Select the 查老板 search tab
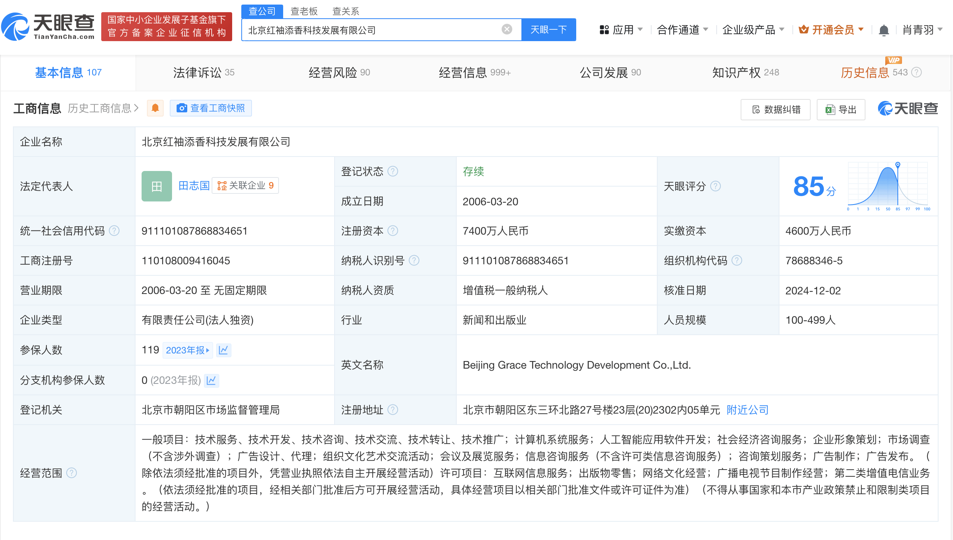Image resolution: width=953 pixels, height=540 pixels. pos(304,11)
